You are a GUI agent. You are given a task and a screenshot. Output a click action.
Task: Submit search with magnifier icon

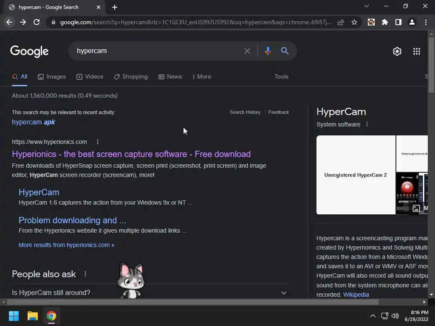coord(285,51)
